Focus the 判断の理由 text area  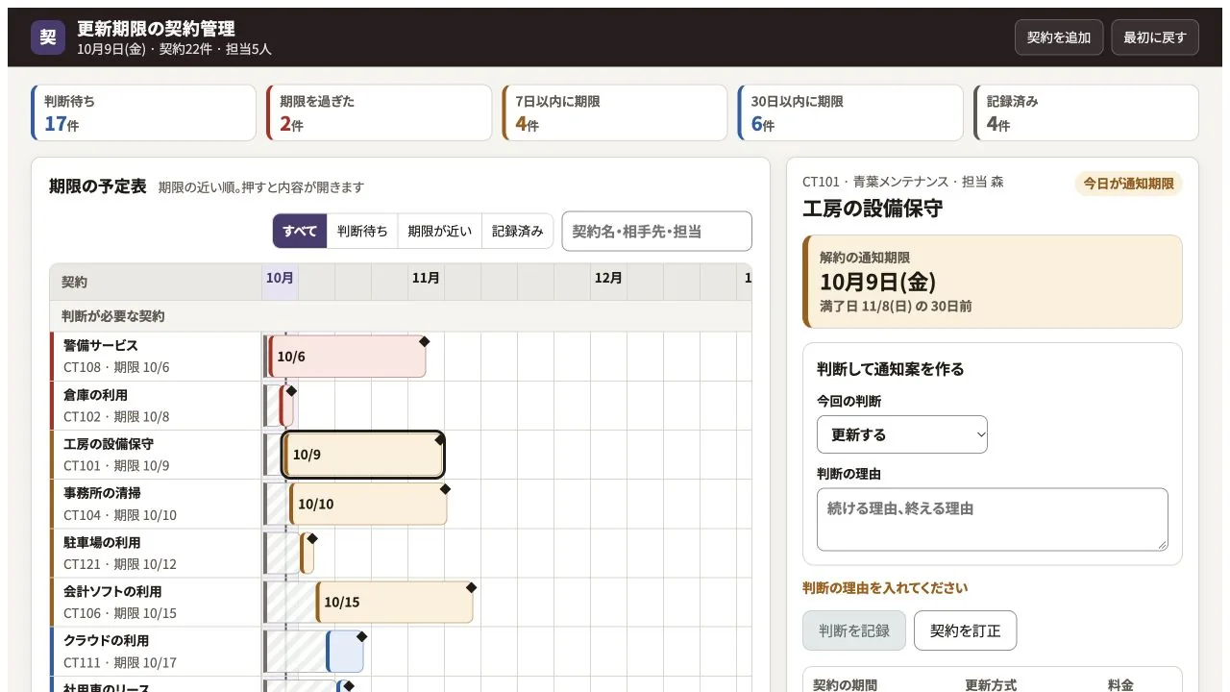[993, 520]
